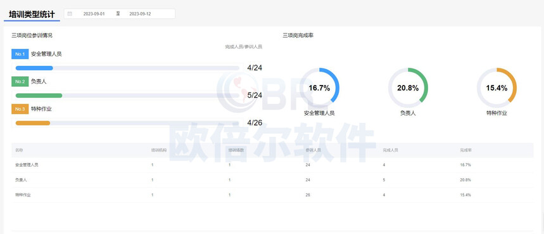544x234 pixels.
Task: Edit end date 2023-09-12 field
Action: click(140, 14)
